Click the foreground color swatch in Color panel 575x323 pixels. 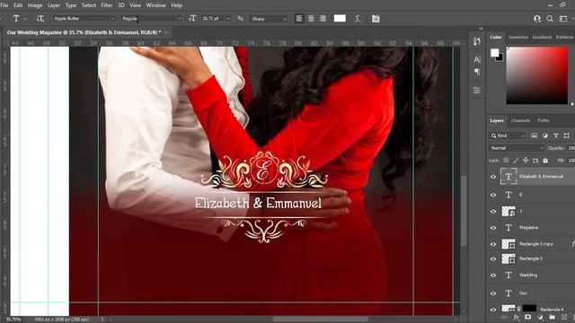(495, 53)
